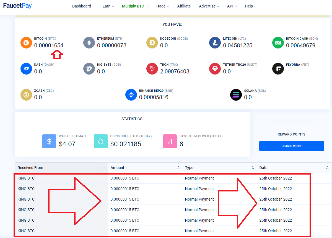This screenshot has width=332, height=238.
Task: Click the Dash coin icon
Action: pos(26,69)
